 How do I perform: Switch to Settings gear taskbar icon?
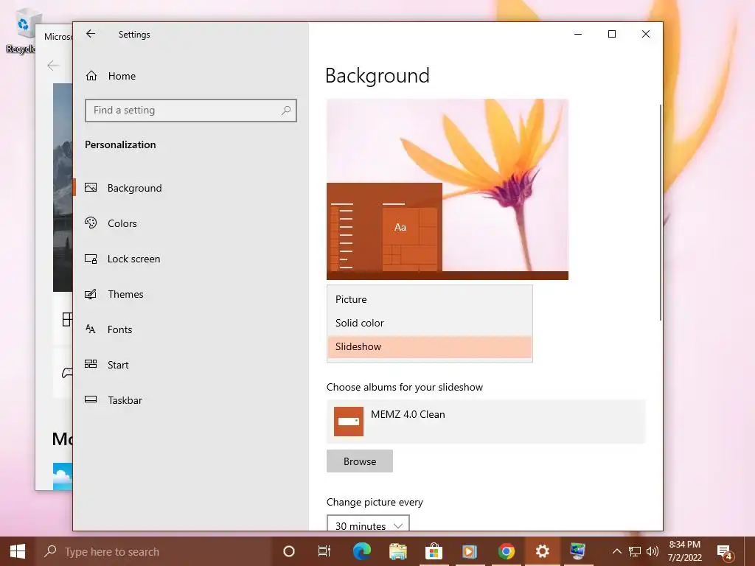point(542,551)
